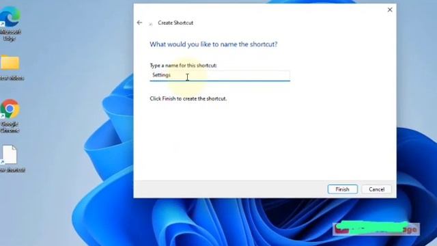Click the back arrow in Create Shortcut

pyautogui.click(x=139, y=23)
